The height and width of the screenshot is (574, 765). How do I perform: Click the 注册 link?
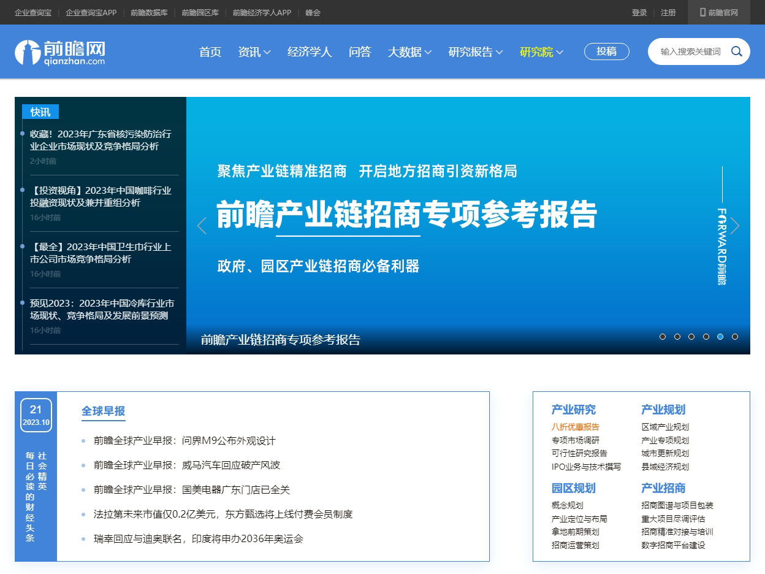[x=669, y=12]
